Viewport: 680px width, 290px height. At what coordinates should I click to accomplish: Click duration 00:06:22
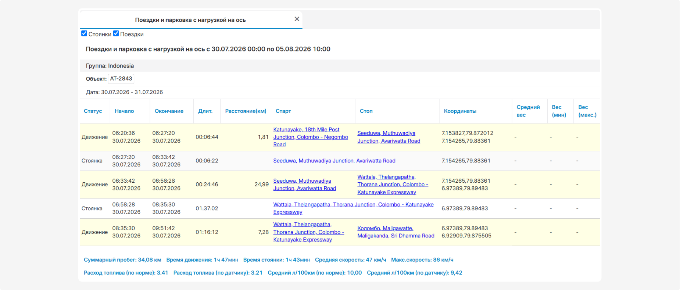point(207,161)
